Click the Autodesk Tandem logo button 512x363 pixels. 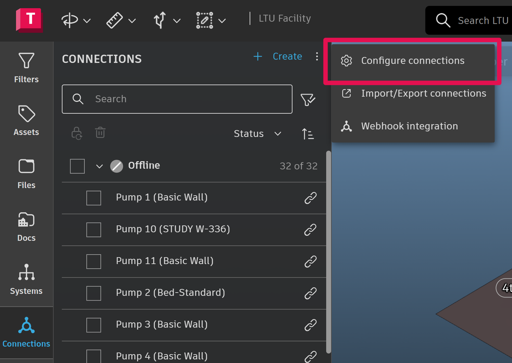(x=29, y=19)
